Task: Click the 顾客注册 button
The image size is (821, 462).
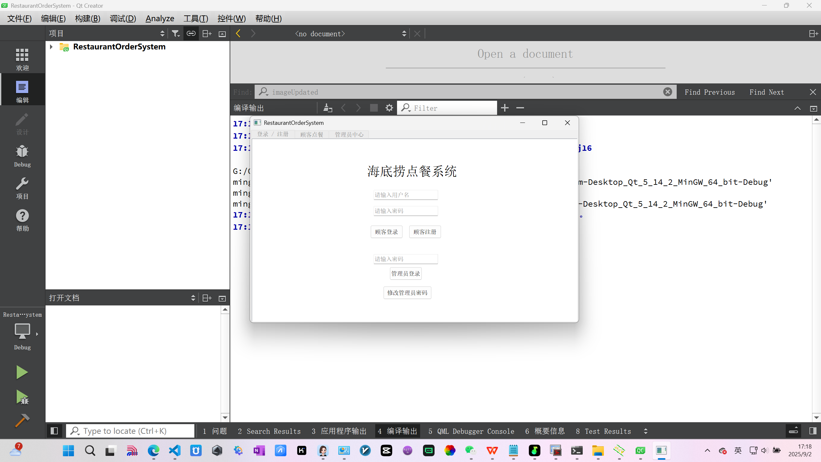Action: pyautogui.click(x=425, y=232)
